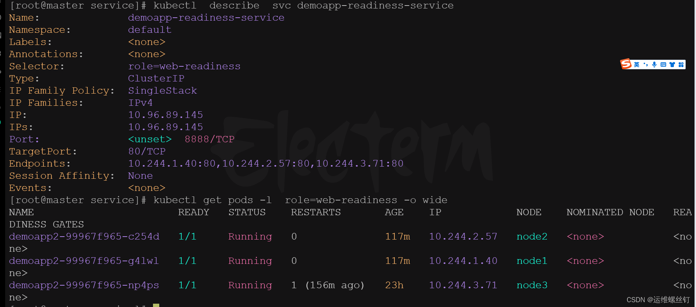Open the Sogou skin shirt icon
696x307 pixels.
pyautogui.click(x=672, y=64)
